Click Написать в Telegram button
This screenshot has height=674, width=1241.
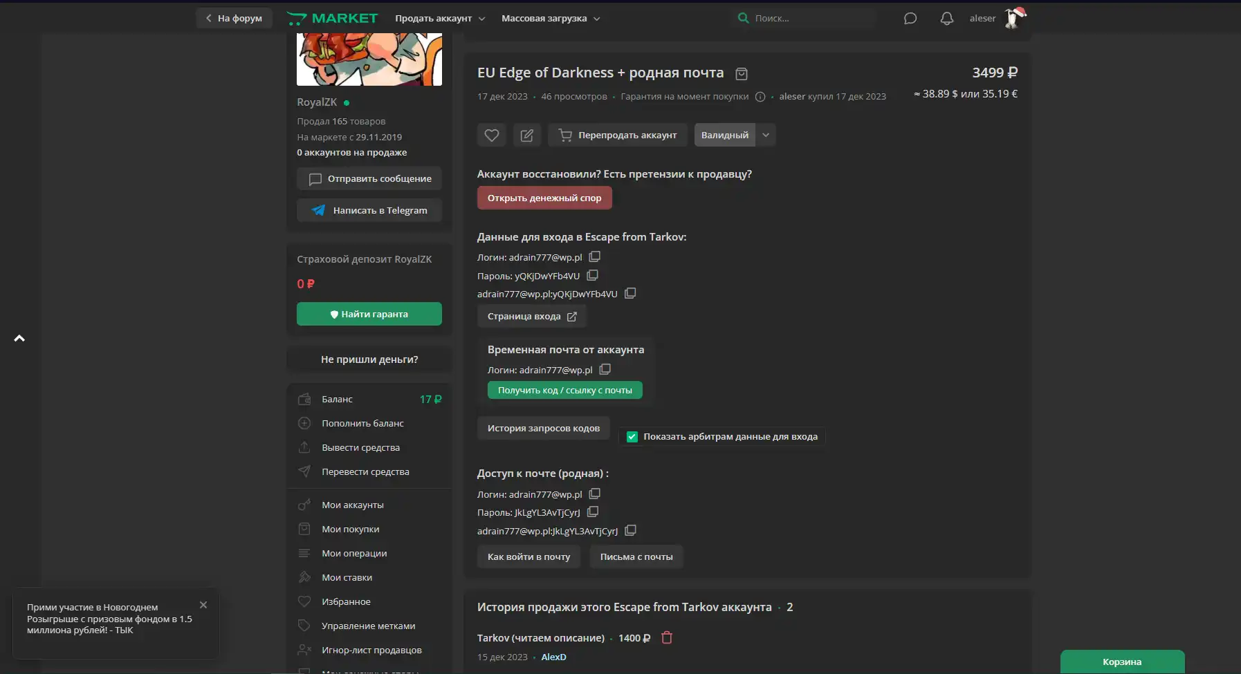(x=369, y=210)
